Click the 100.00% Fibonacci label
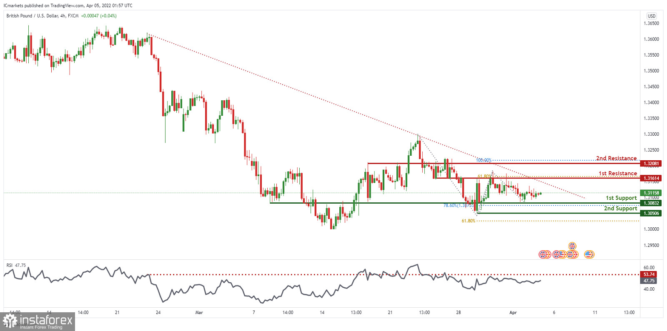 point(484,160)
